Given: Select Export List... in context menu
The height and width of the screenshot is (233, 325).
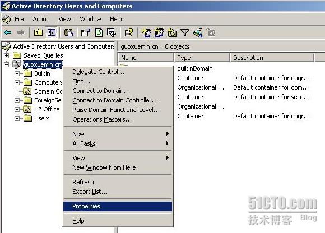Looking at the screenshot, I should [118, 192].
